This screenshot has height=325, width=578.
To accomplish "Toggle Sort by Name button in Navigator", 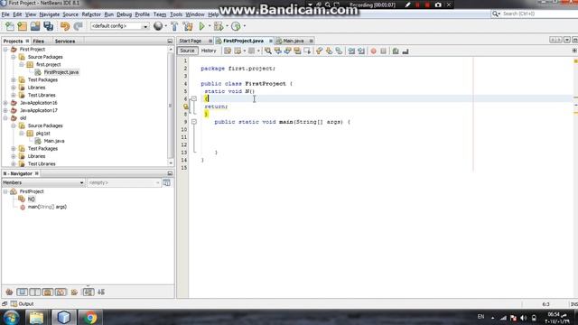I will point(89,292).
